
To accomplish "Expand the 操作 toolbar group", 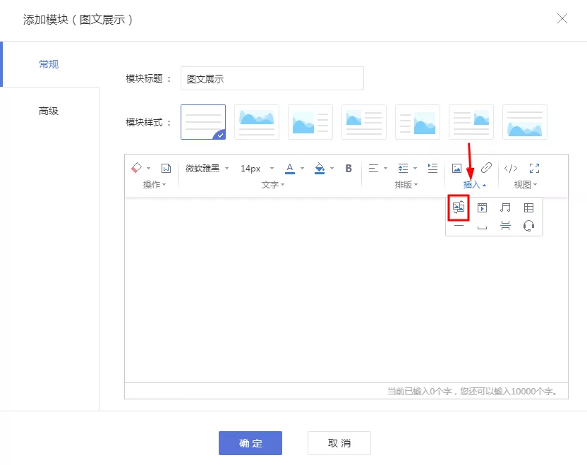I will tap(155, 185).
